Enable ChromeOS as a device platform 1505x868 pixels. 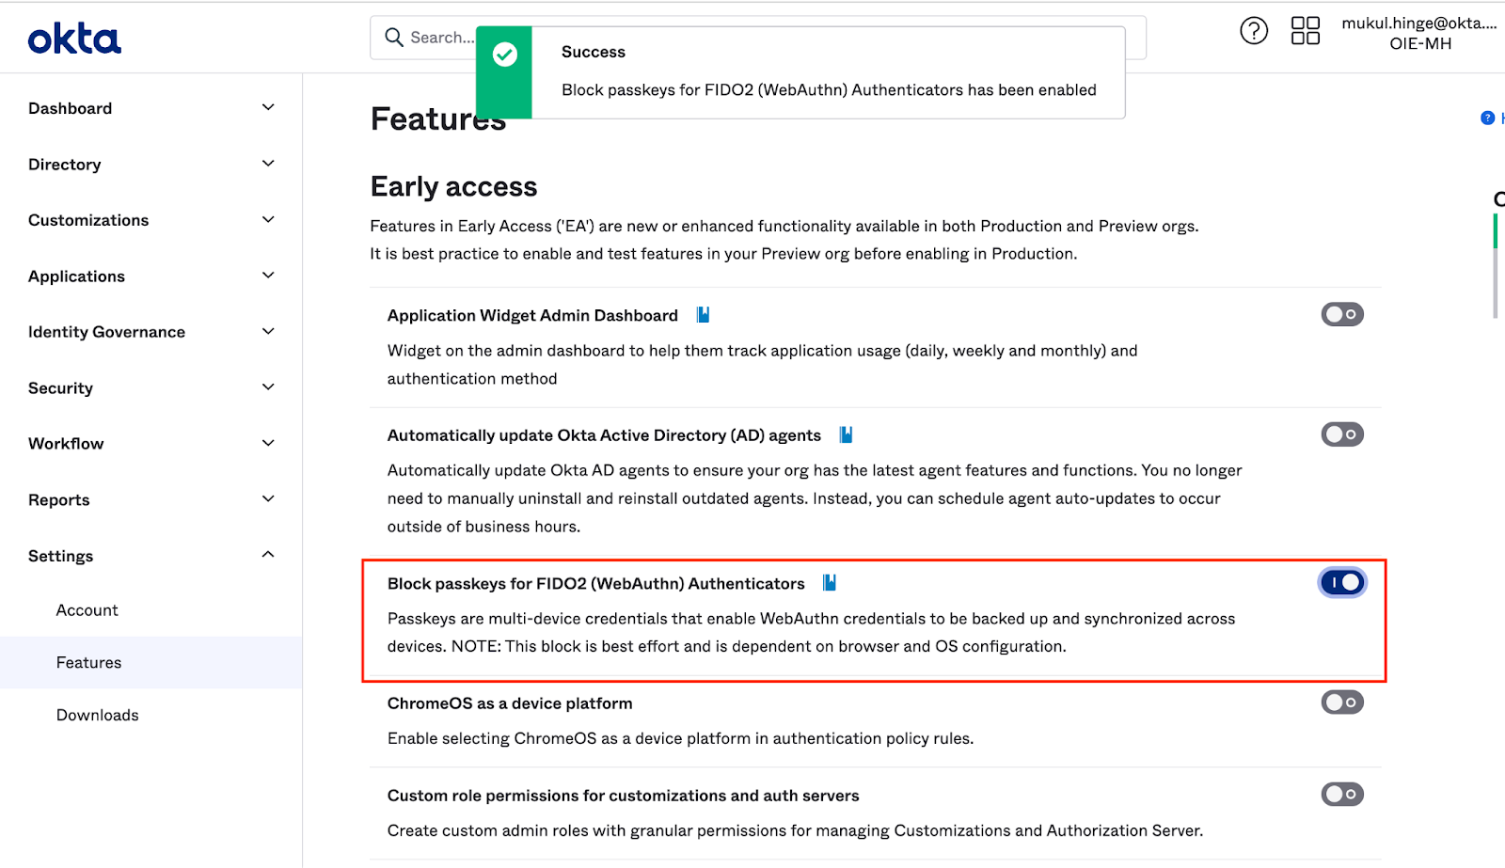tap(1342, 702)
